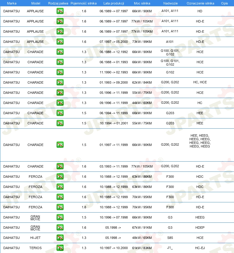Screen dimensions: 234x253
Task: Click fuel icon for CHARADE 10.1994 -> 01.2001
Action: 60,123
